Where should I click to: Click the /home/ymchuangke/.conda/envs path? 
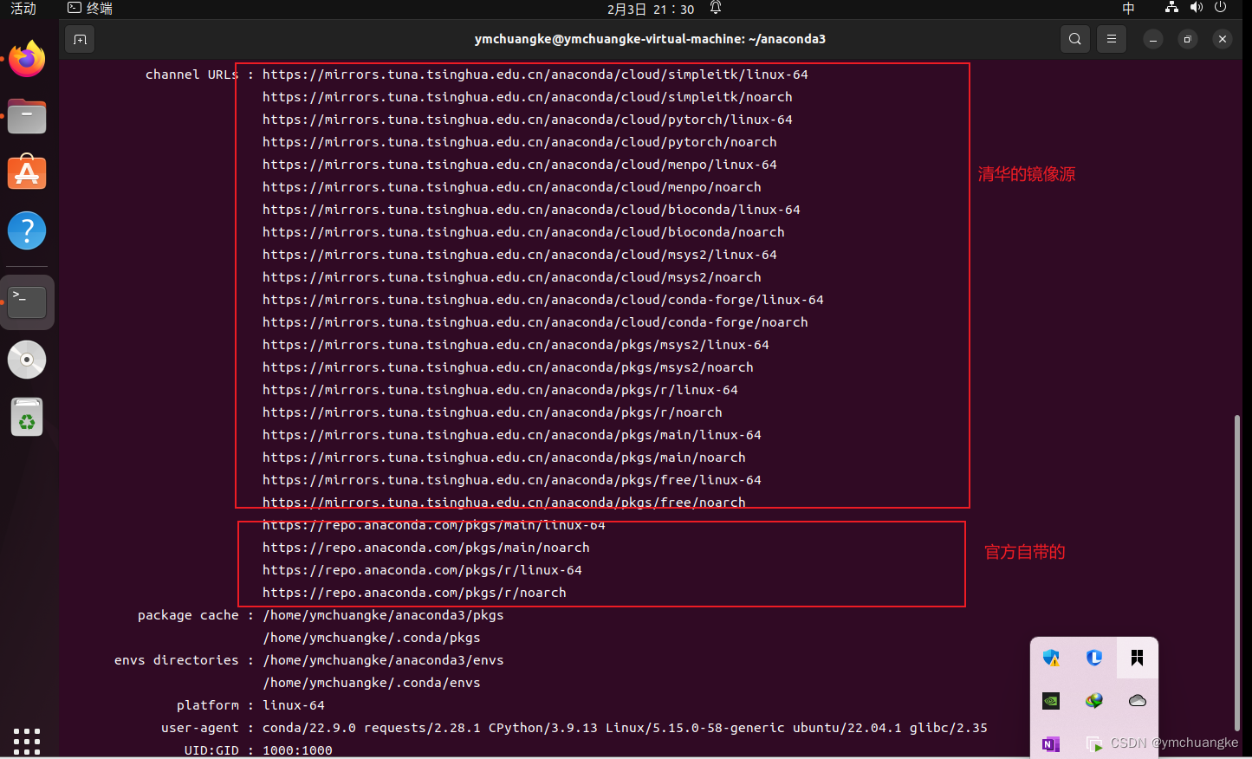(x=371, y=683)
